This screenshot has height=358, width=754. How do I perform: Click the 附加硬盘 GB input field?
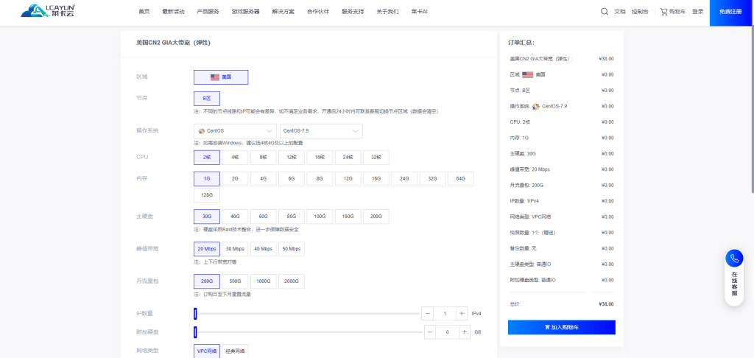tap(448, 332)
